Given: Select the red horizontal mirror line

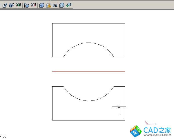Looking at the screenshot, I should click(x=88, y=71).
